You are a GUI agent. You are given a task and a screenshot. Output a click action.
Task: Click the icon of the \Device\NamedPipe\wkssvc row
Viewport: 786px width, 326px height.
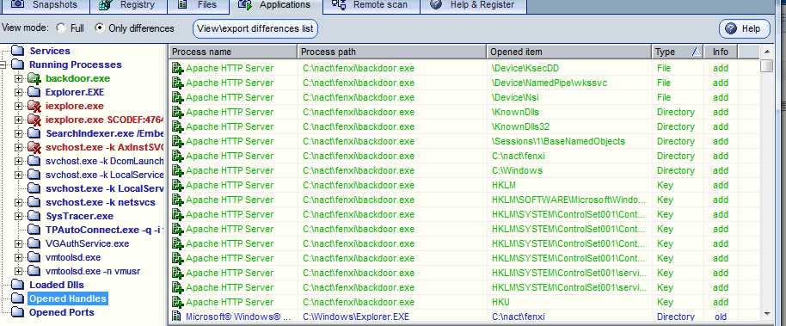(177, 83)
